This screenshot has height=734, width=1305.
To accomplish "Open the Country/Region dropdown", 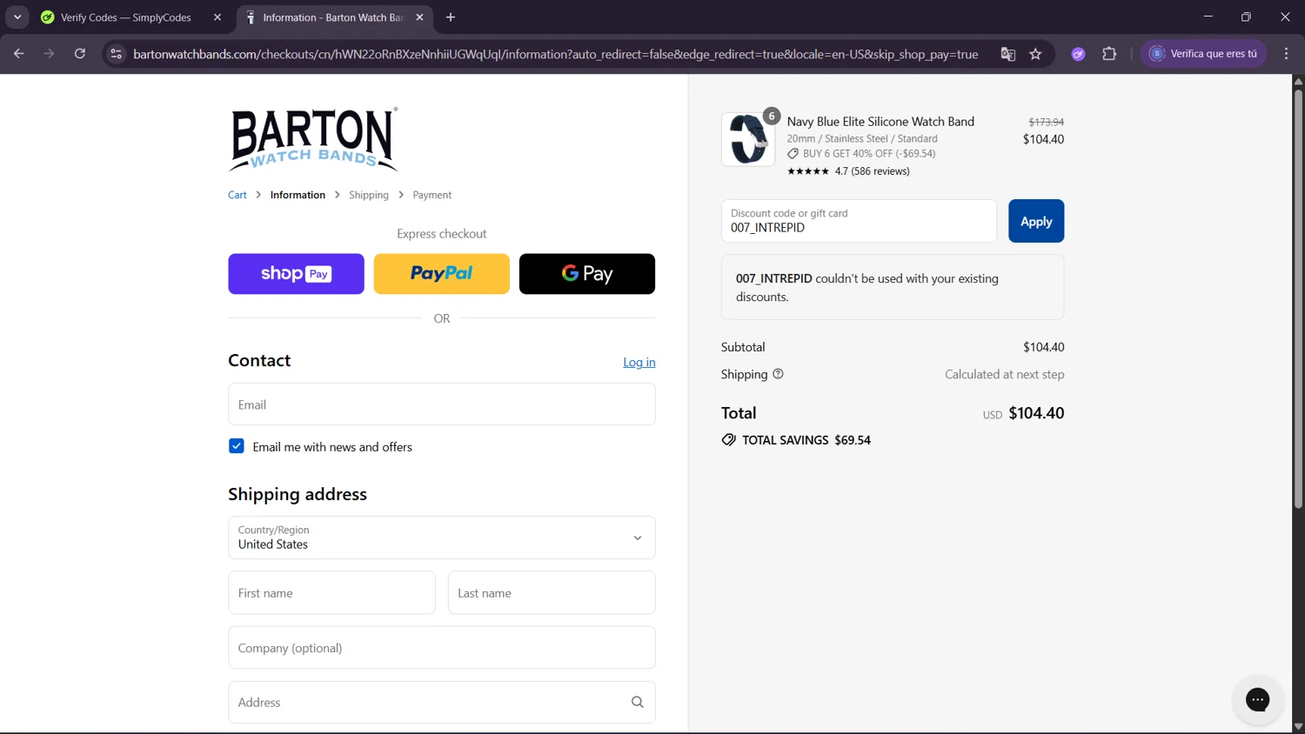I will tap(442, 537).
